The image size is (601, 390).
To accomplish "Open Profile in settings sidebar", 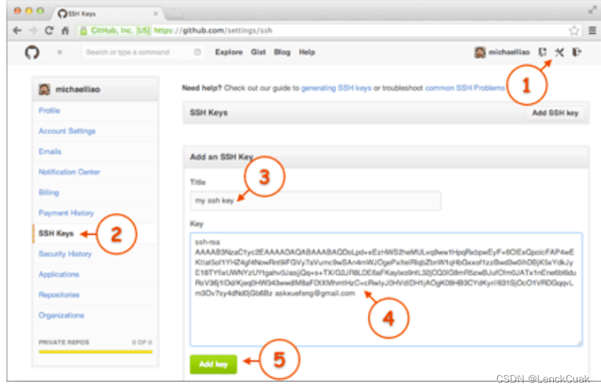I will 49,110.
